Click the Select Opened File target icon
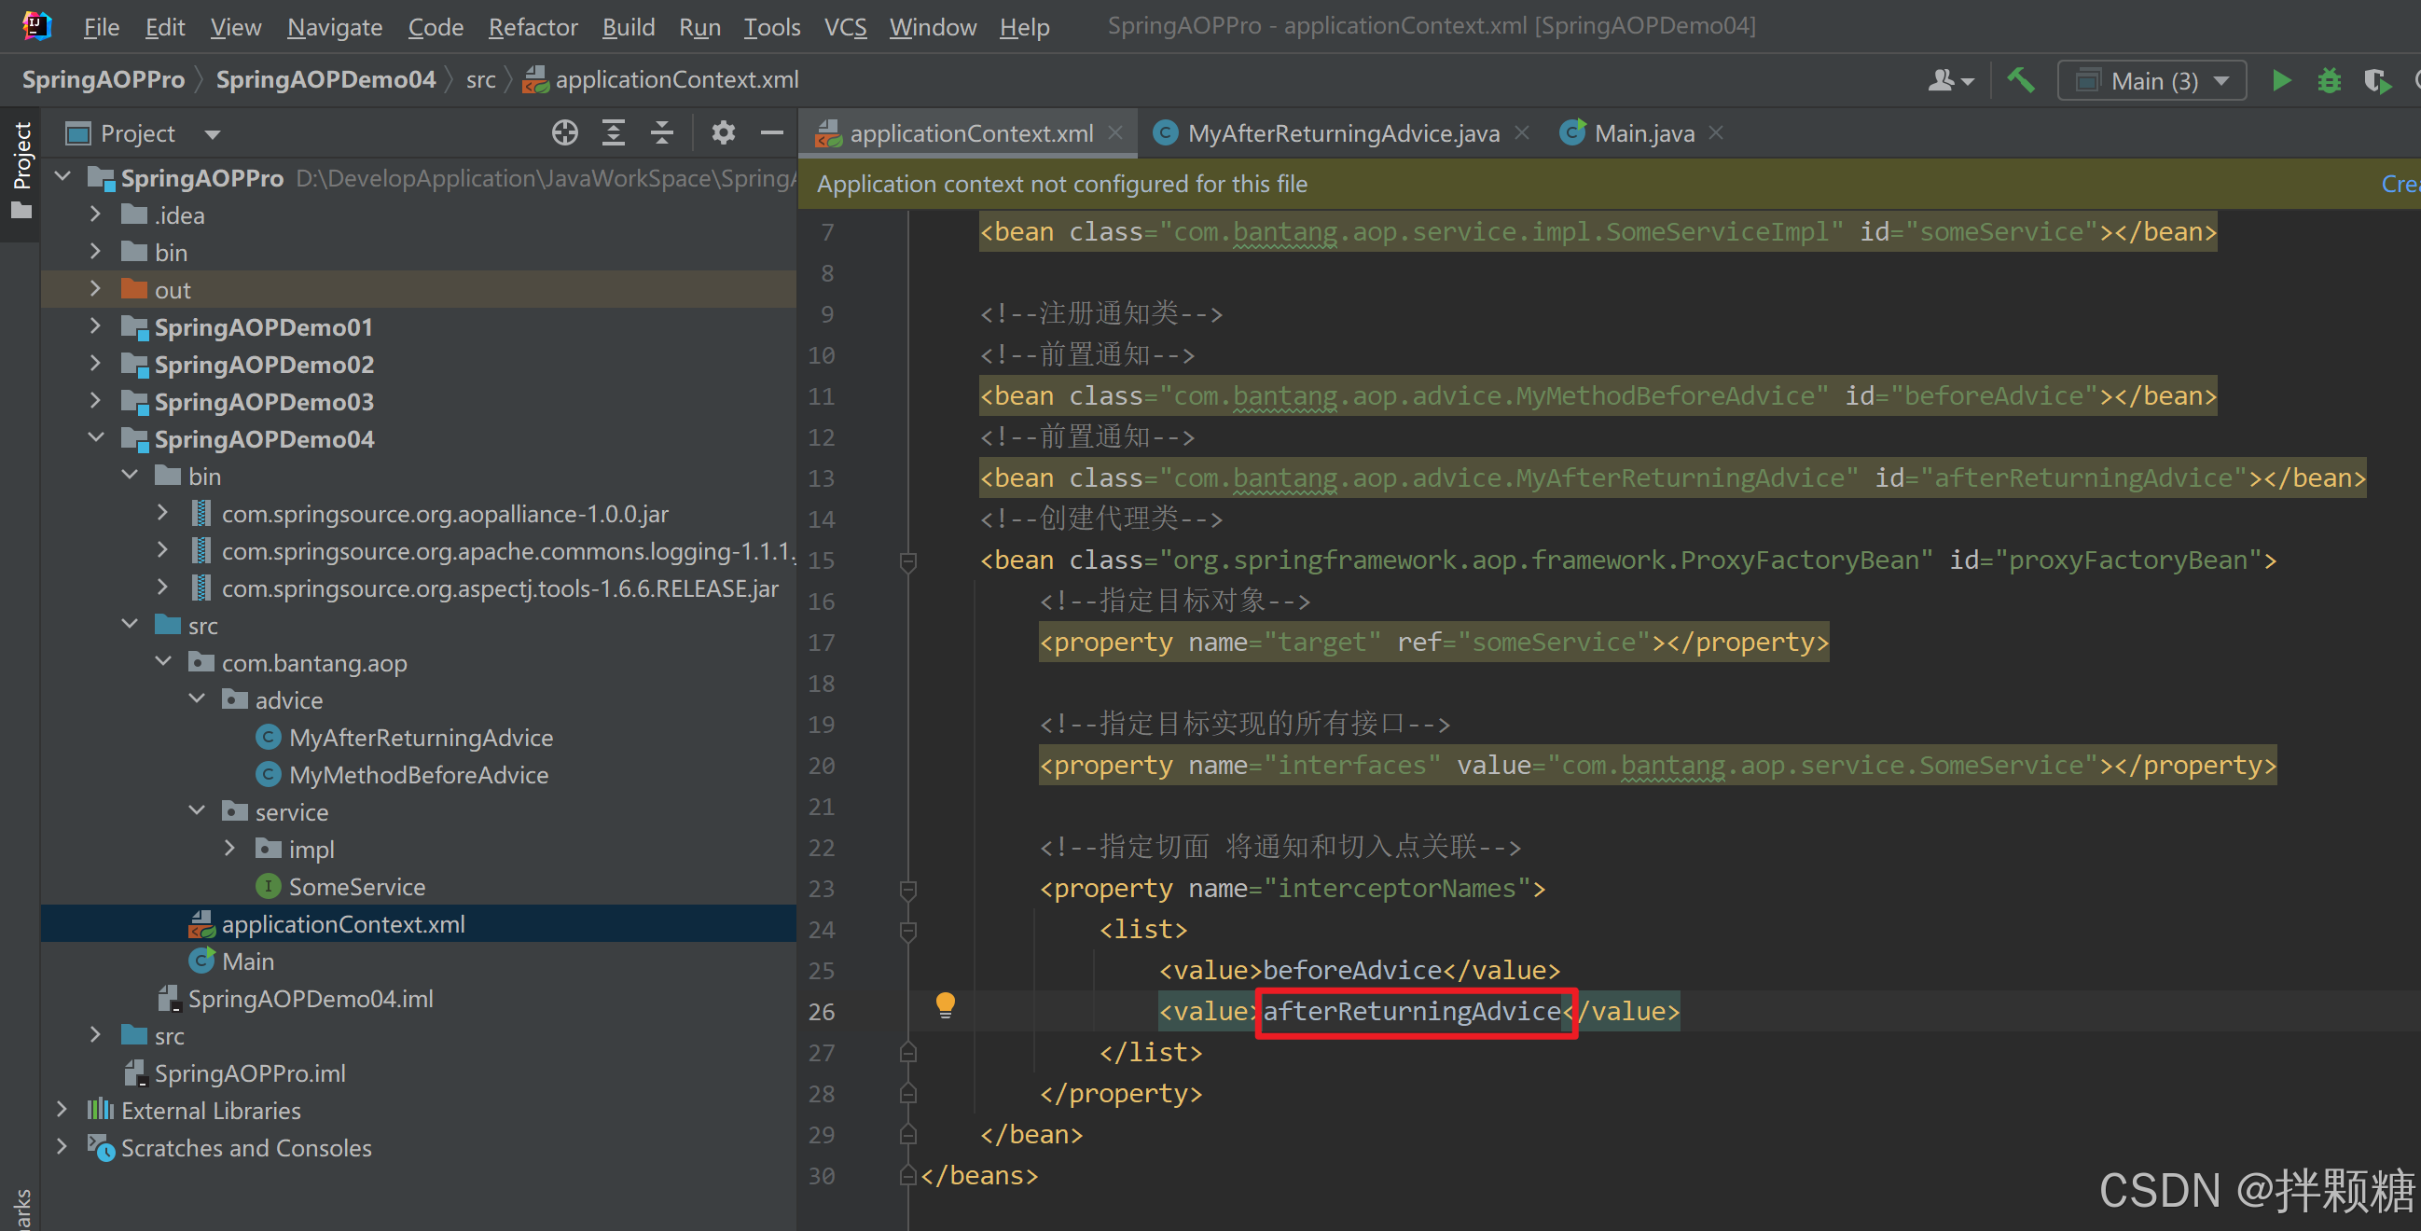Image resolution: width=2421 pixels, height=1231 pixels. (x=565, y=132)
